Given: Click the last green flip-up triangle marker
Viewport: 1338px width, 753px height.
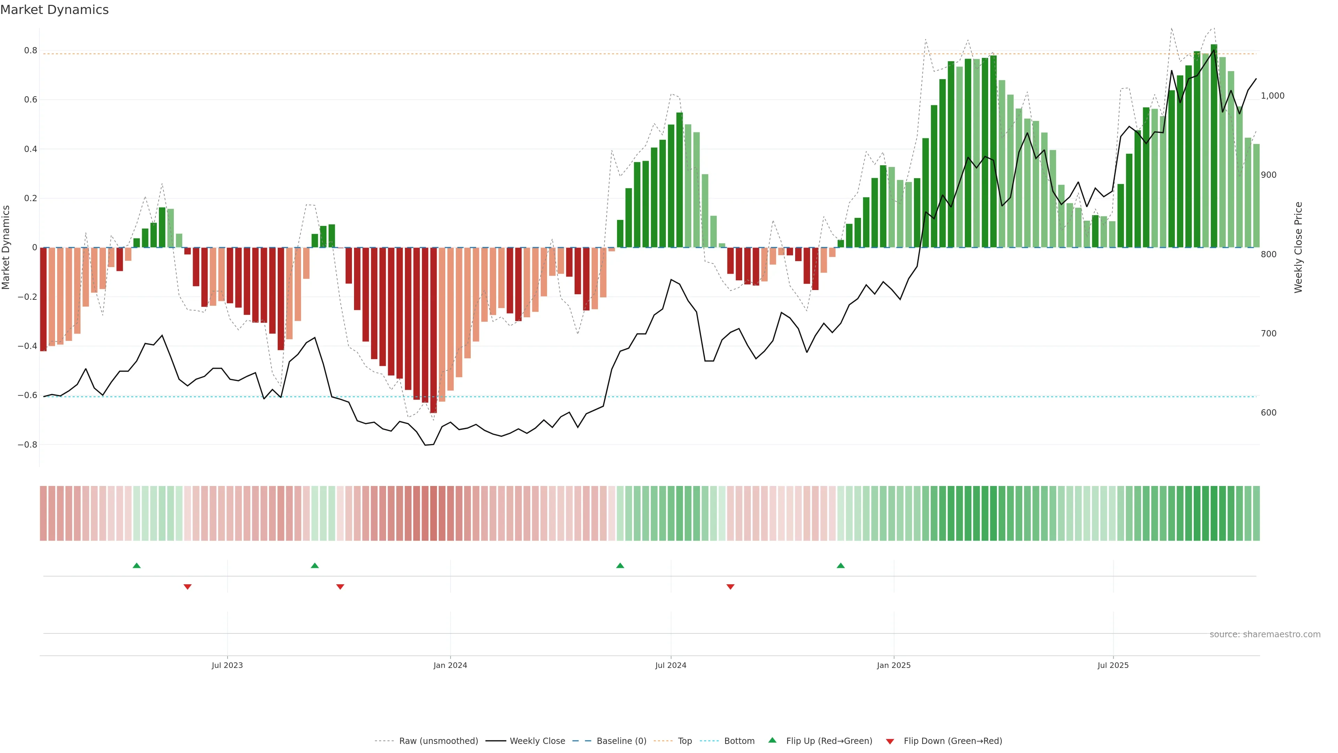Looking at the screenshot, I should 840,565.
